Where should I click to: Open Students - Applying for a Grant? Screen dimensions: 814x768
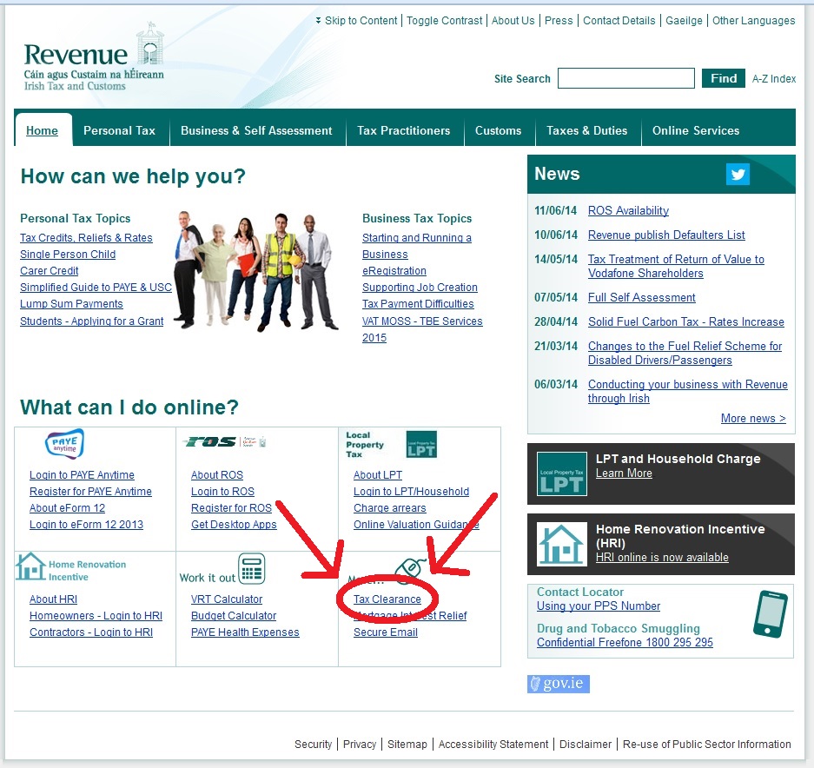(x=91, y=321)
